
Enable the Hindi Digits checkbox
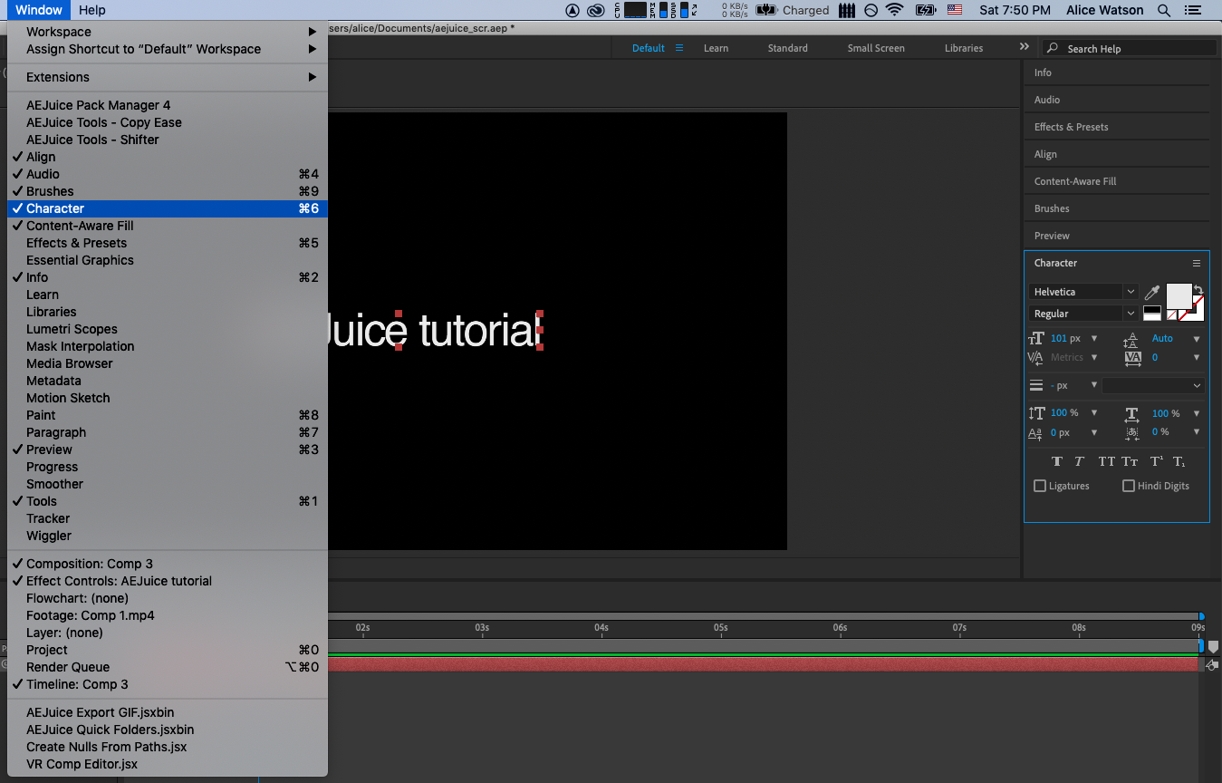[x=1129, y=486]
